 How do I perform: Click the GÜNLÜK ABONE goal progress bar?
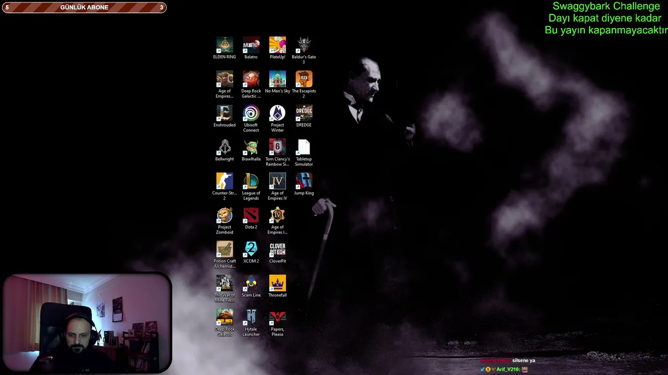coord(84,7)
